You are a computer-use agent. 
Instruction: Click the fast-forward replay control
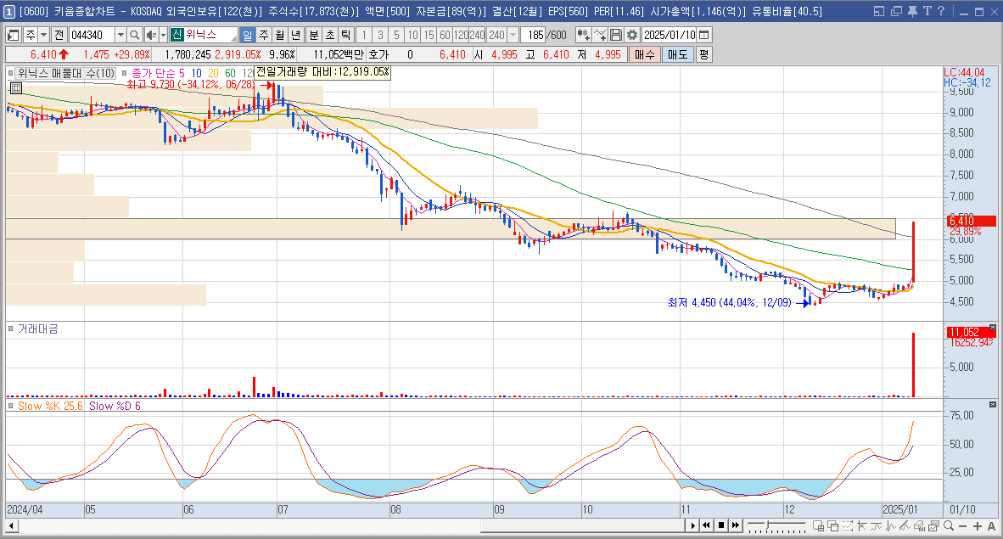736,525
